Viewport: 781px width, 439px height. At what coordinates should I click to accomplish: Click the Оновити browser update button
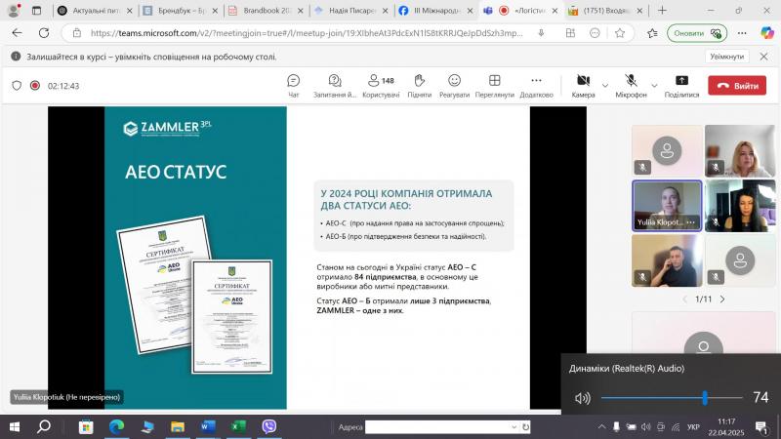coord(697,33)
